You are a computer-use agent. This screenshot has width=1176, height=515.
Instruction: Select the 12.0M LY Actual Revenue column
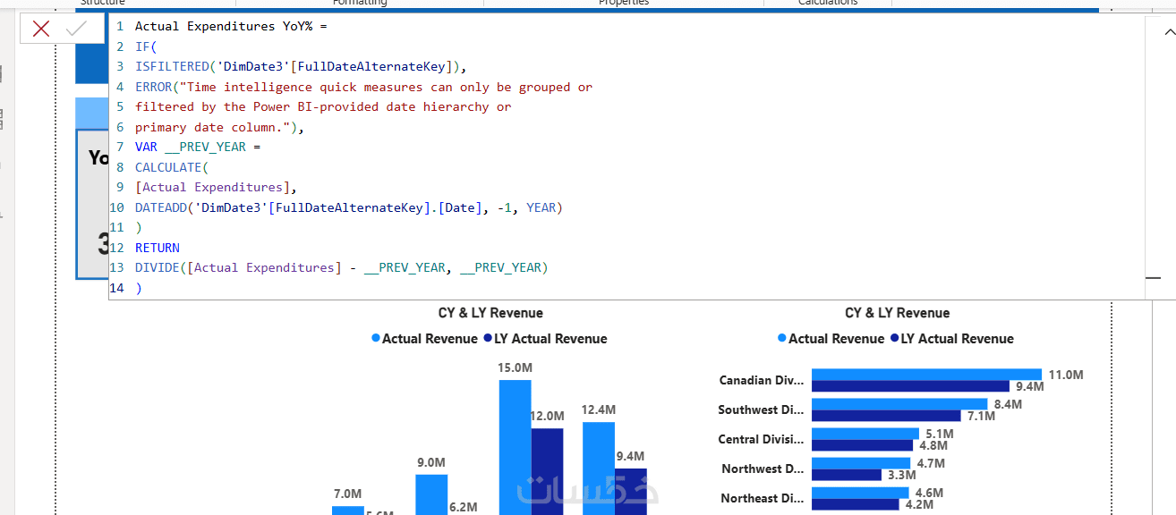point(548,471)
